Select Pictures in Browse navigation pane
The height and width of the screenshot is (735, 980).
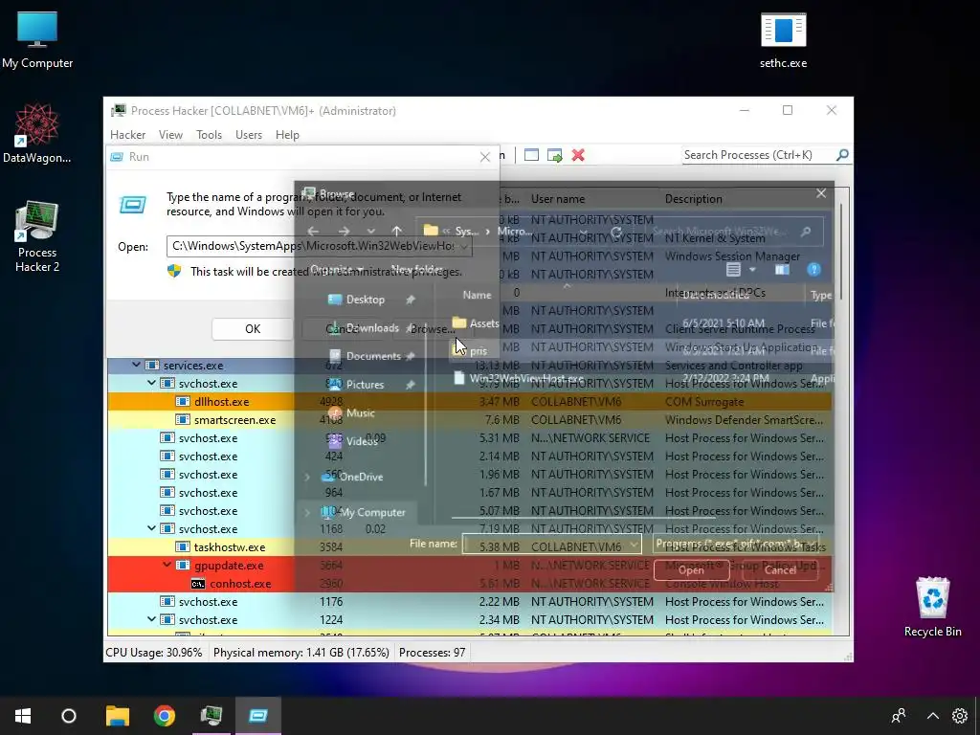coord(365,385)
